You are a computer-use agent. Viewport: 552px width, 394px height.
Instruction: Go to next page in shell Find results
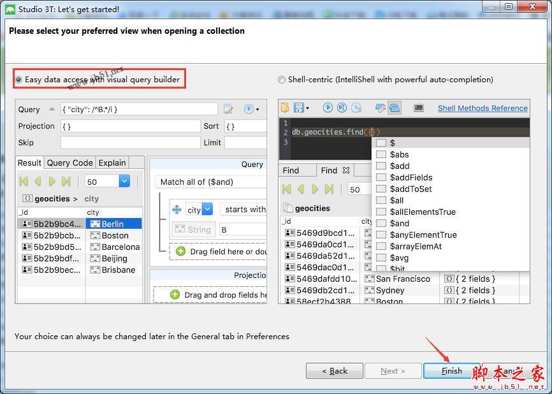point(315,189)
